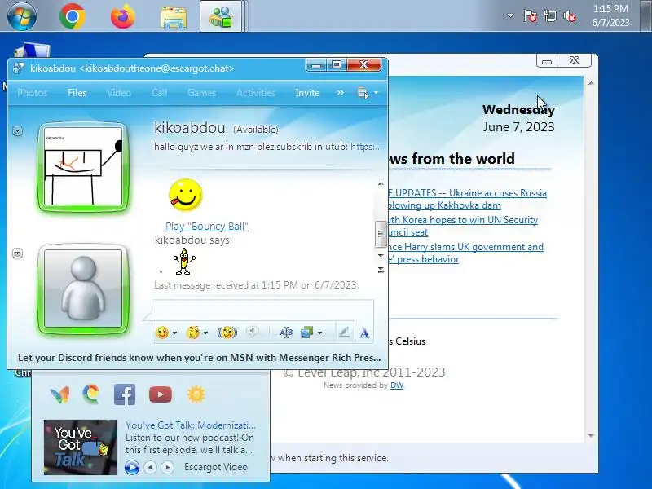Send a nudge with the shaking face icon
The image size is (652, 489).
point(227,333)
